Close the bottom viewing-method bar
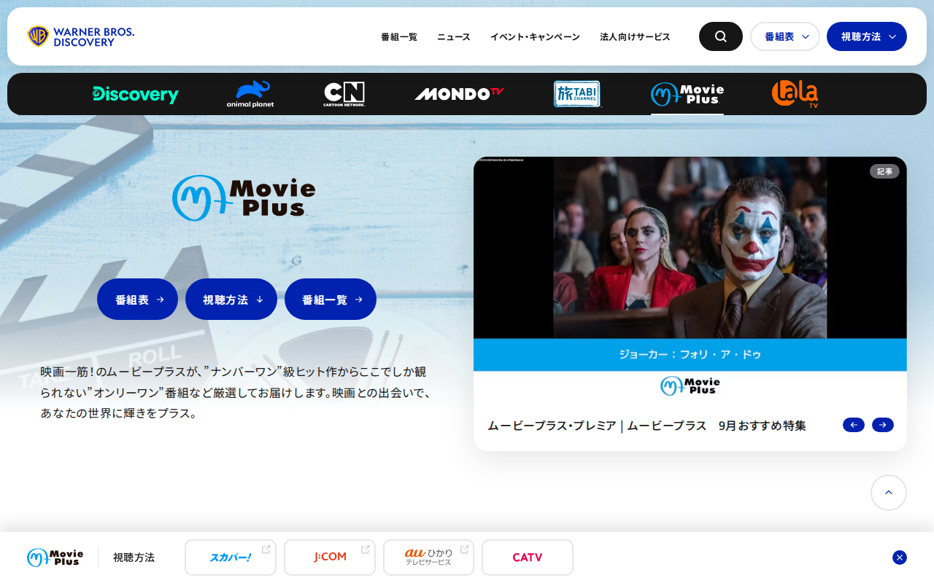The height and width of the screenshot is (583, 934). [900, 557]
